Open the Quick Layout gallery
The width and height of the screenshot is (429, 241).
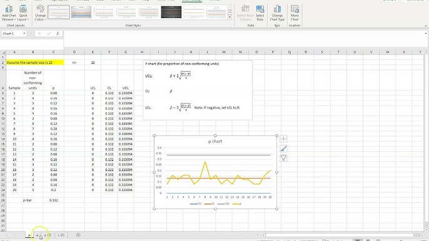click(x=23, y=13)
